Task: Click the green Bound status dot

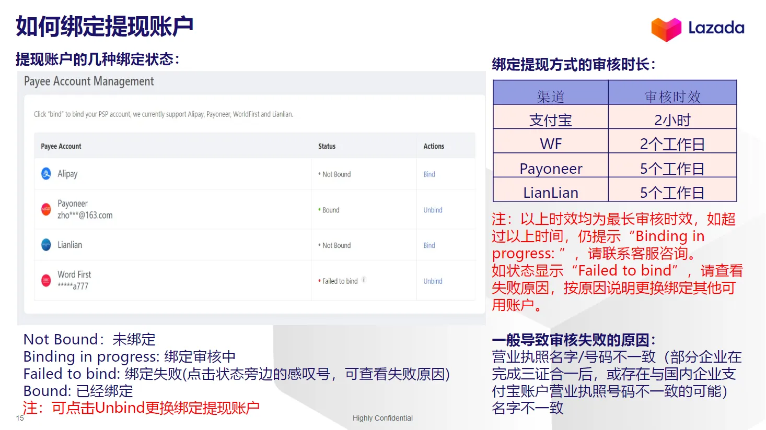Action: pos(319,210)
